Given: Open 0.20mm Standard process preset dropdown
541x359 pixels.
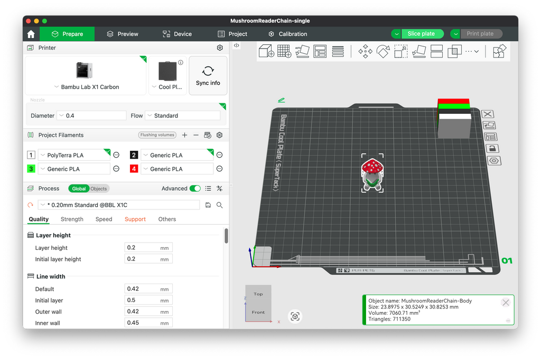Looking at the screenshot, I should click(x=118, y=205).
